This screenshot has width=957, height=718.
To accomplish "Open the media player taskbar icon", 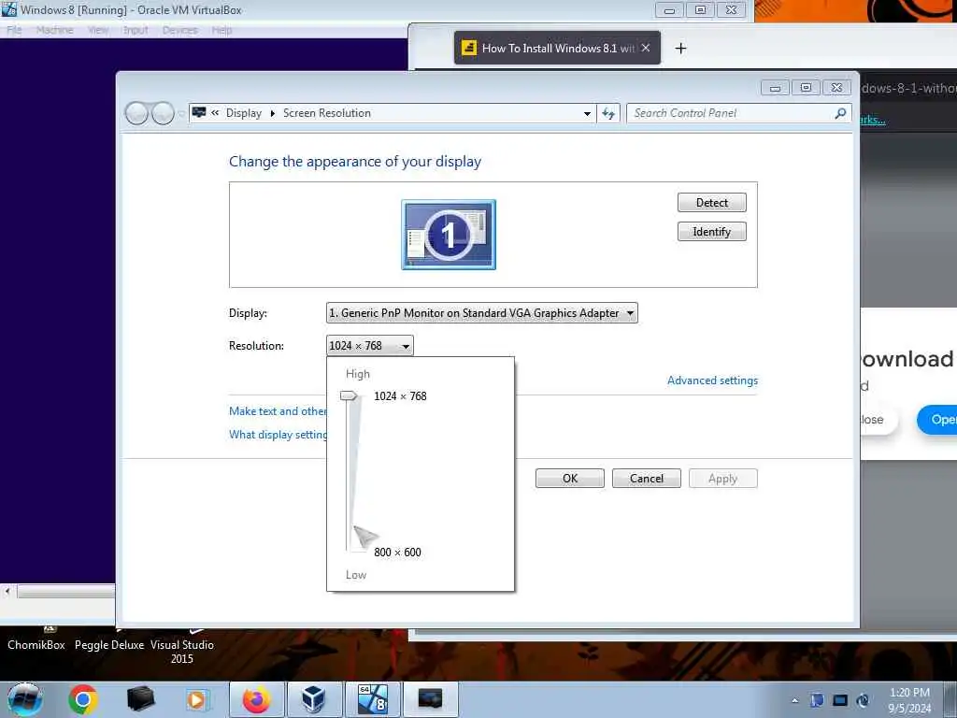I will [197, 699].
